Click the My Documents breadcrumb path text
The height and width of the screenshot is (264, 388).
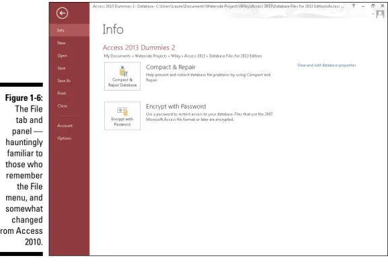pos(183,56)
